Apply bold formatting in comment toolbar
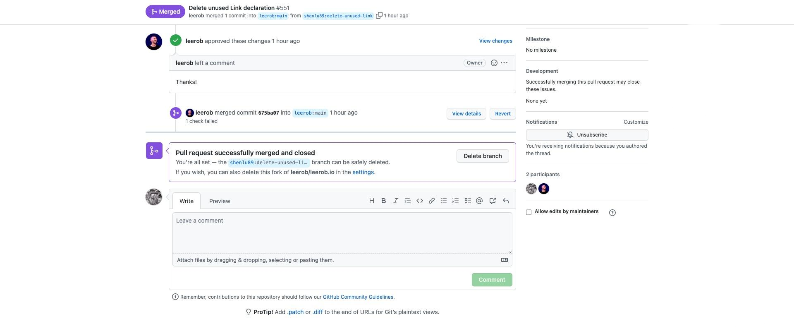This screenshot has height=331, width=794. click(x=383, y=201)
